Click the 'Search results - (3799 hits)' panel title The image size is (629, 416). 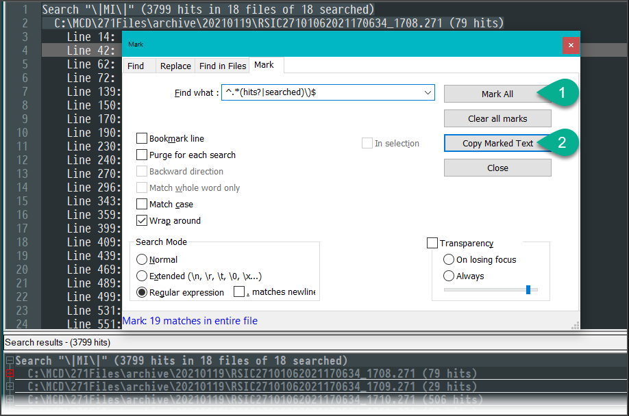(58, 342)
